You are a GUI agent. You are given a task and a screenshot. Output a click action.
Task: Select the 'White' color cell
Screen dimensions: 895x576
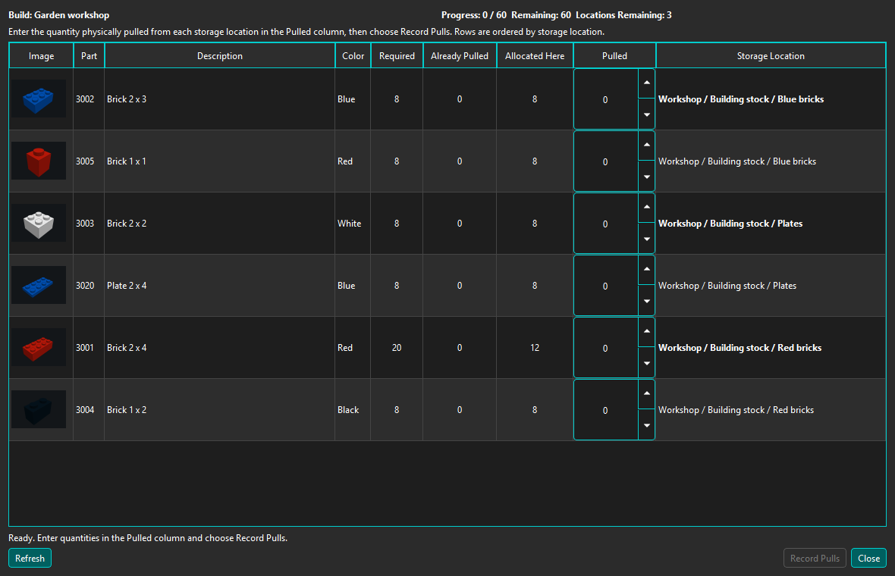pyautogui.click(x=353, y=224)
